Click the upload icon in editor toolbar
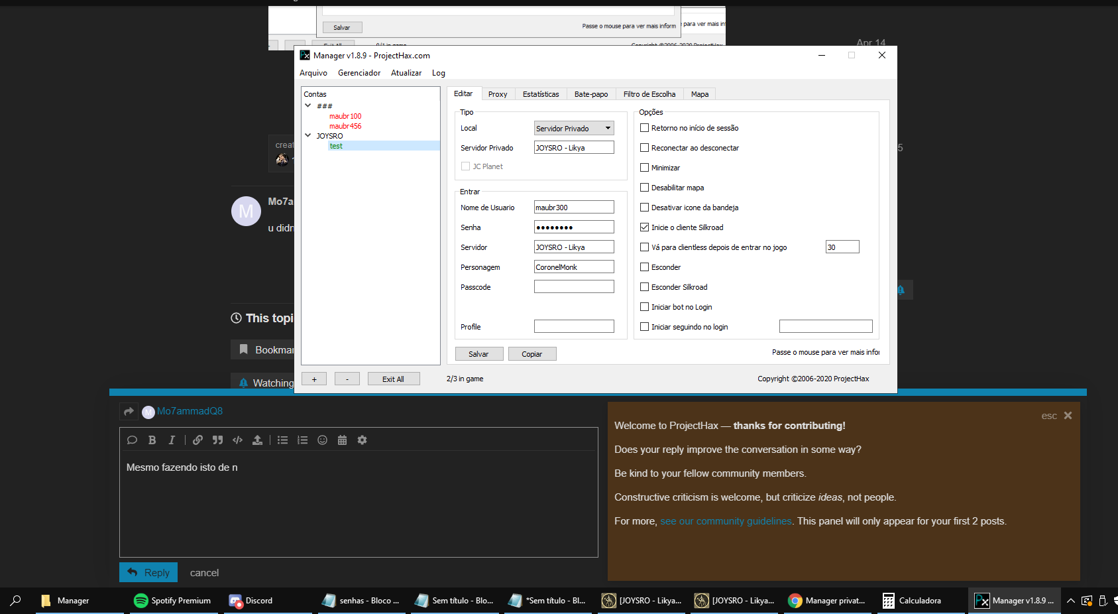Viewport: 1118px width, 614px height. point(257,440)
